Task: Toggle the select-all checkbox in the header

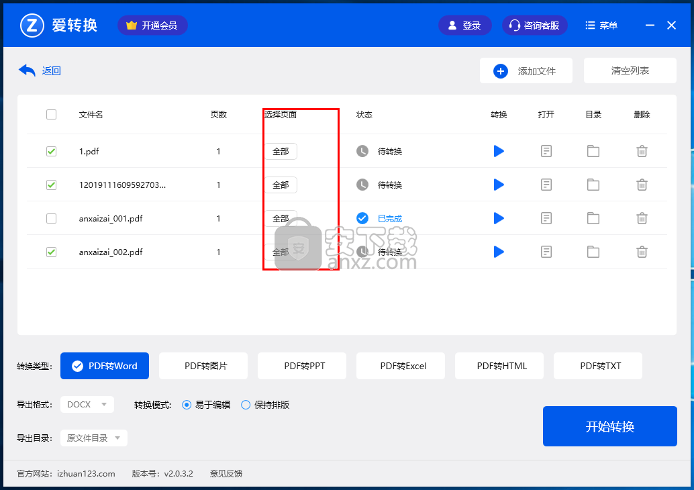Action: click(51, 115)
